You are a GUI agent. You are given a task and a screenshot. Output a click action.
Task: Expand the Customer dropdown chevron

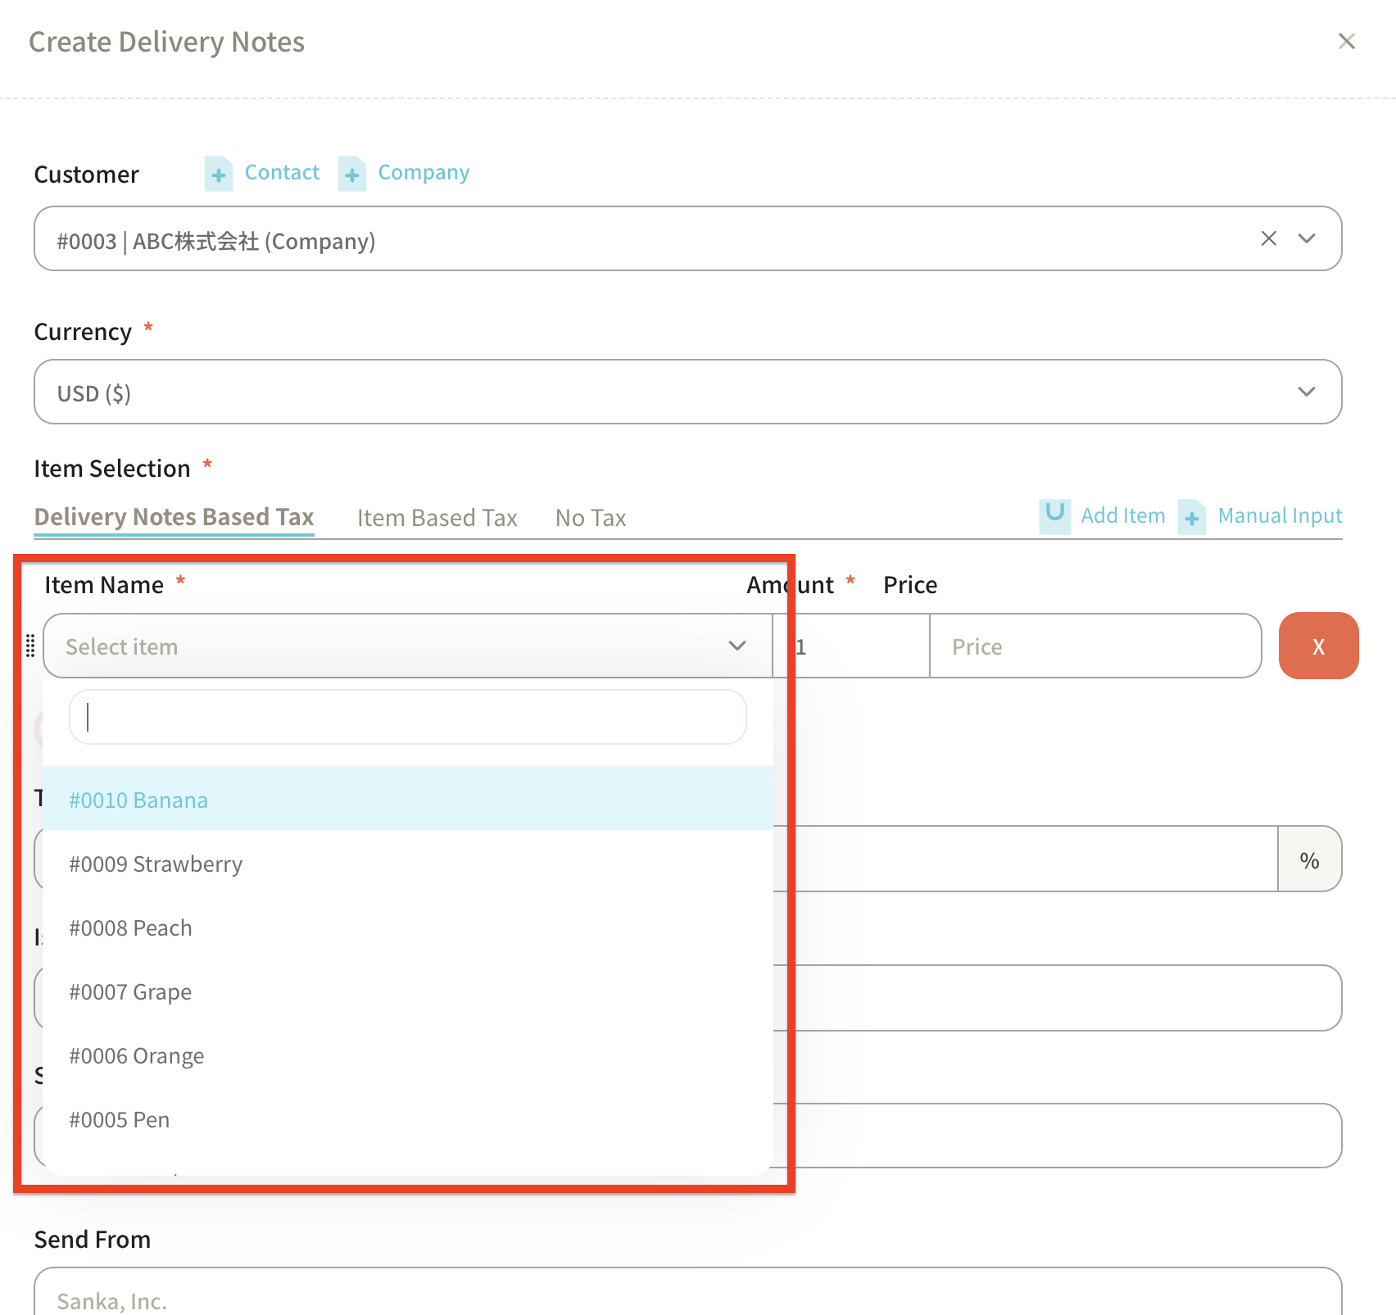1306,238
